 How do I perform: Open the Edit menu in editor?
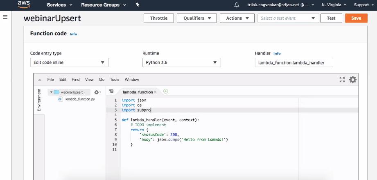pyautogui.click(x=63, y=80)
